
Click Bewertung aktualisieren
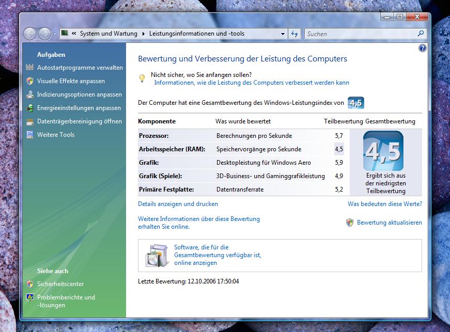point(390,223)
